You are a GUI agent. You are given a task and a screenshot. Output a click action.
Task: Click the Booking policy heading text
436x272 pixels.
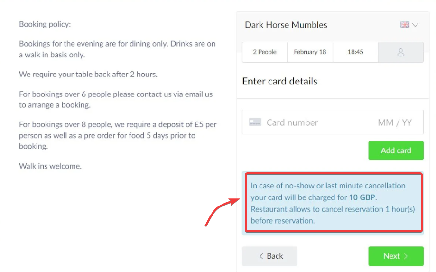[x=45, y=24]
